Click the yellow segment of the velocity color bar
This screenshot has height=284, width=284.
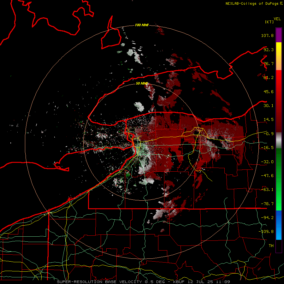click(x=279, y=52)
